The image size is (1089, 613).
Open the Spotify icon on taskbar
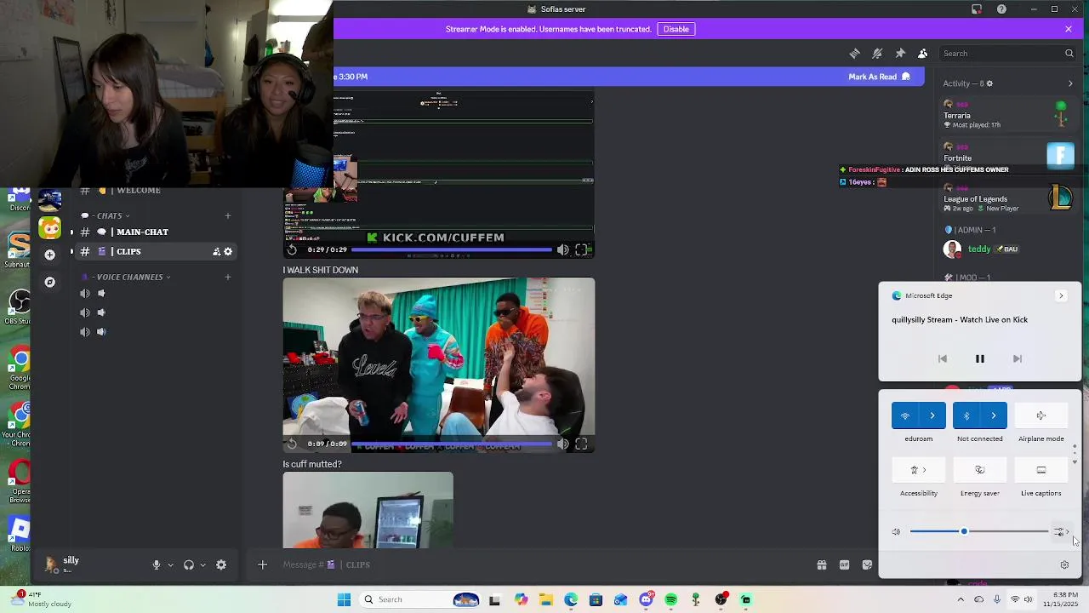click(x=671, y=600)
